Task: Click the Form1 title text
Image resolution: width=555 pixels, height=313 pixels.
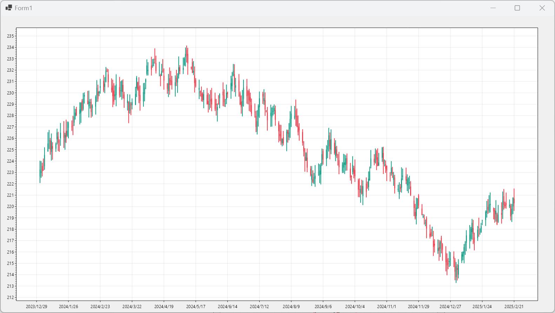Action: pyautogui.click(x=24, y=8)
